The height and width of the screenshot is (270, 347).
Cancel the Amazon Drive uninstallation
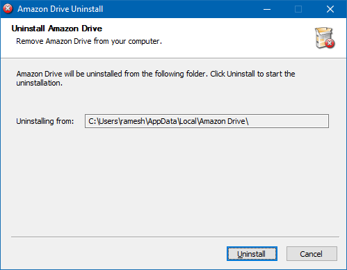pyautogui.click(x=312, y=253)
